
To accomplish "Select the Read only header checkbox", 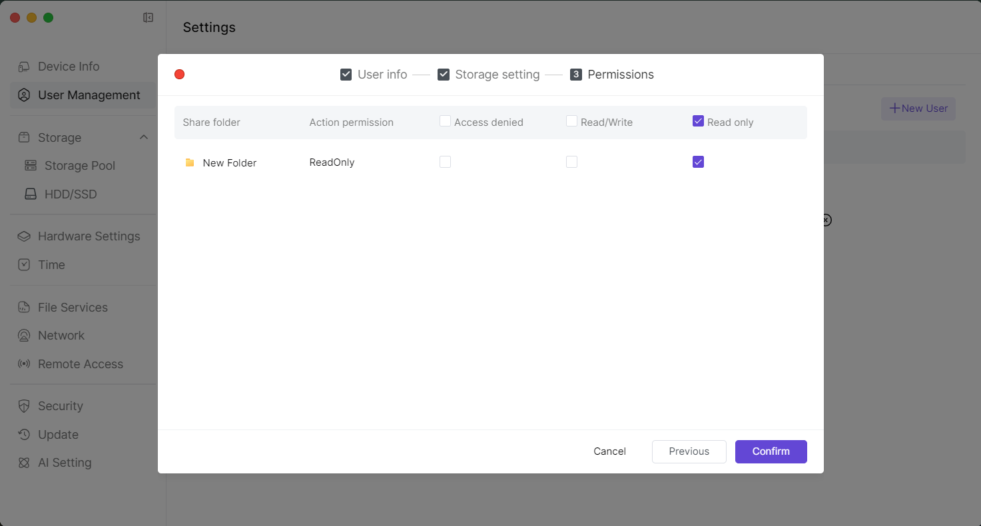I will pos(698,121).
